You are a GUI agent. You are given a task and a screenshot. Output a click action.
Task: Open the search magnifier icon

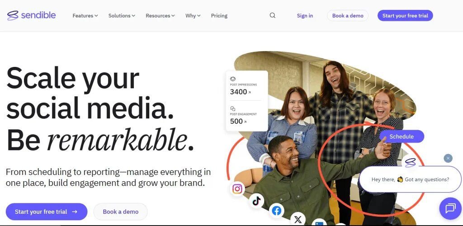(273, 15)
